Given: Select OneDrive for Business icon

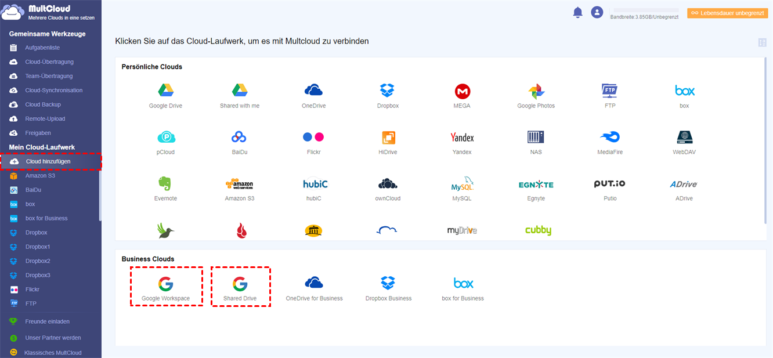Looking at the screenshot, I should [314, 283].
